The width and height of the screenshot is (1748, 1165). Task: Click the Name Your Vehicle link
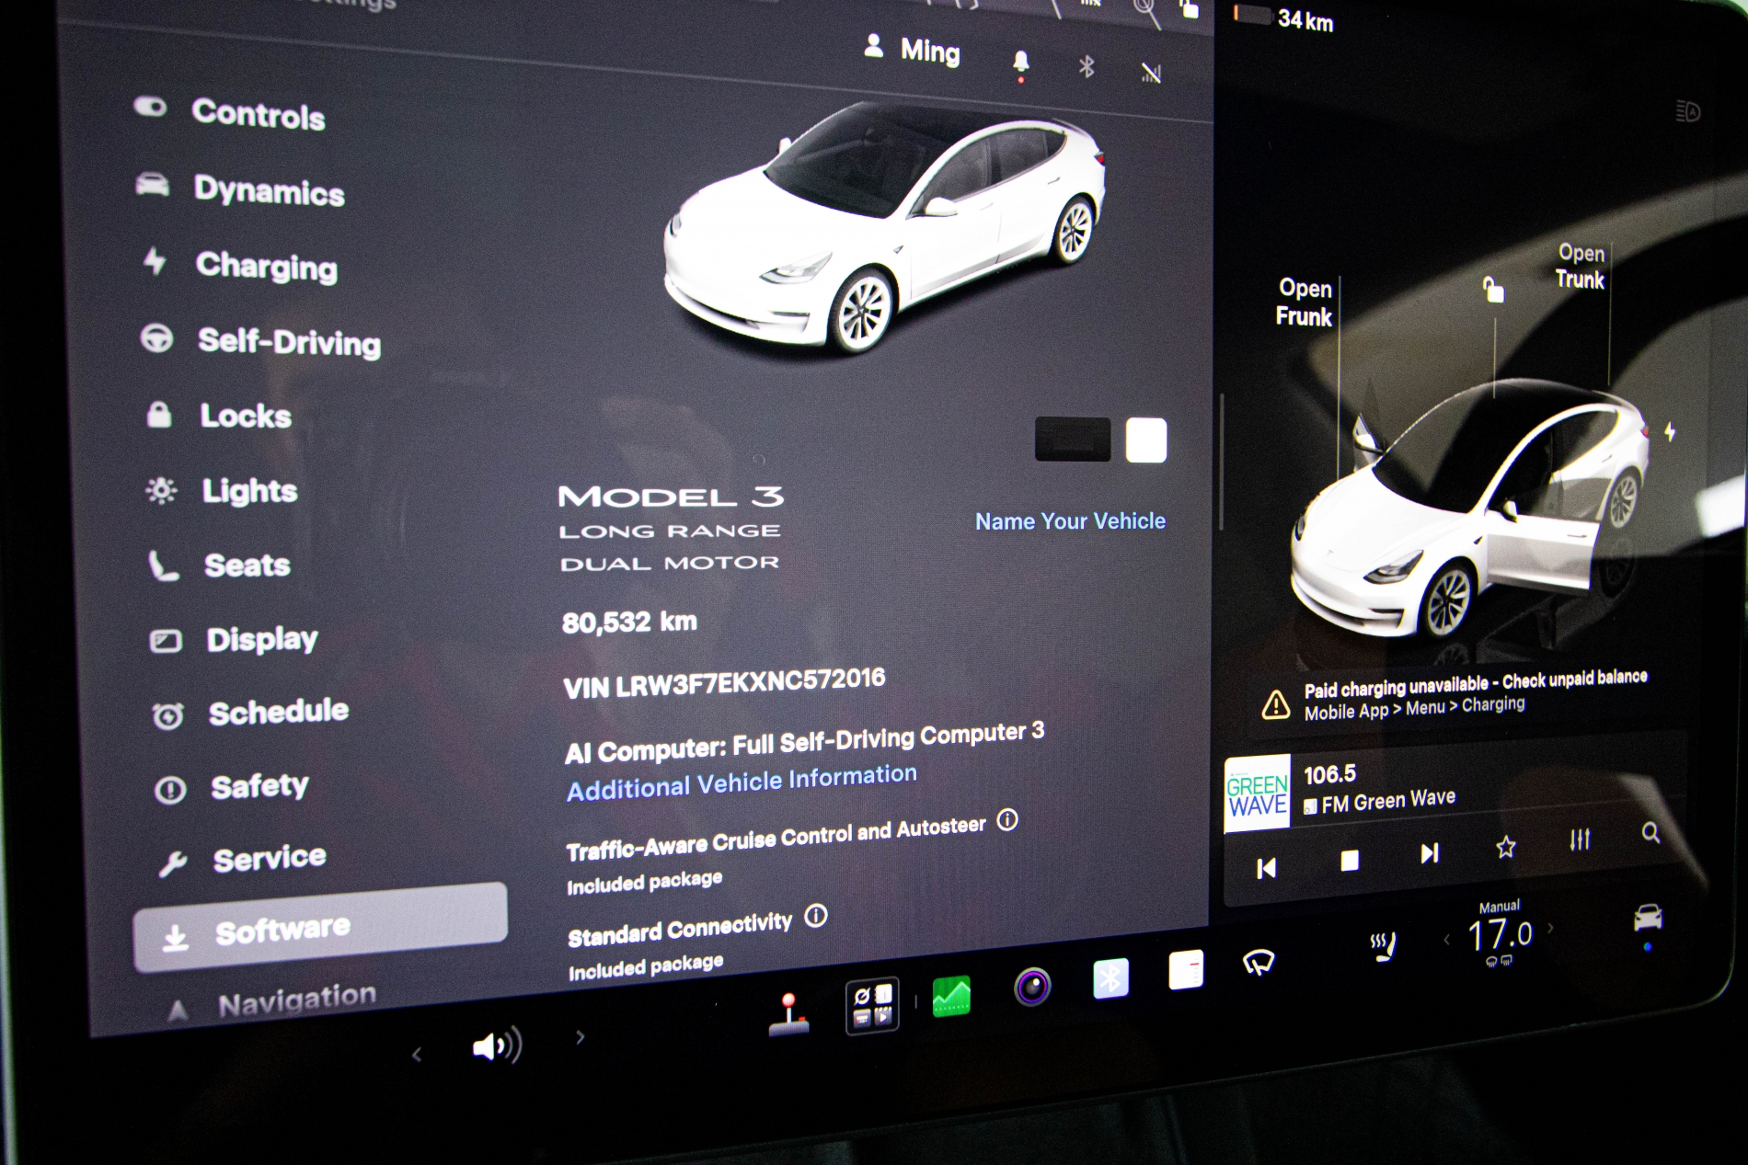click(1070, 521)
